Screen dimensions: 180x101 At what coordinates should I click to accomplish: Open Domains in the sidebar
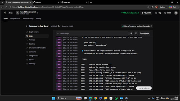pyautogui.click(x=32, y=52)
